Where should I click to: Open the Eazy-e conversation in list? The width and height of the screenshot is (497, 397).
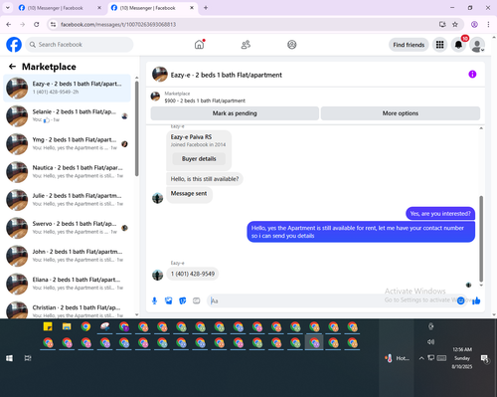coord(67,88)
